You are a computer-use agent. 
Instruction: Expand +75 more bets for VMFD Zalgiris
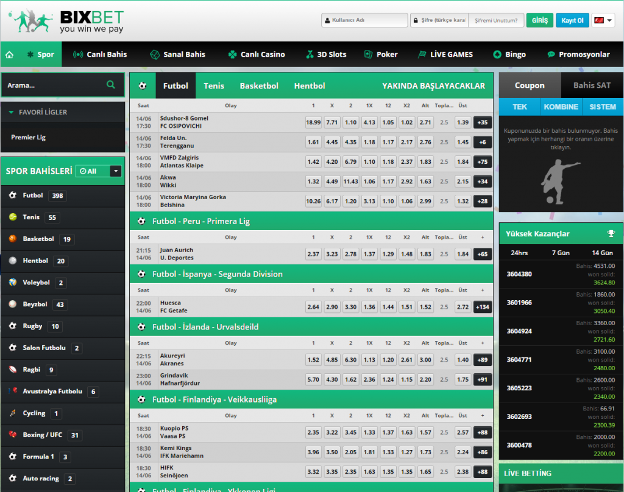(x=483, y=162)
